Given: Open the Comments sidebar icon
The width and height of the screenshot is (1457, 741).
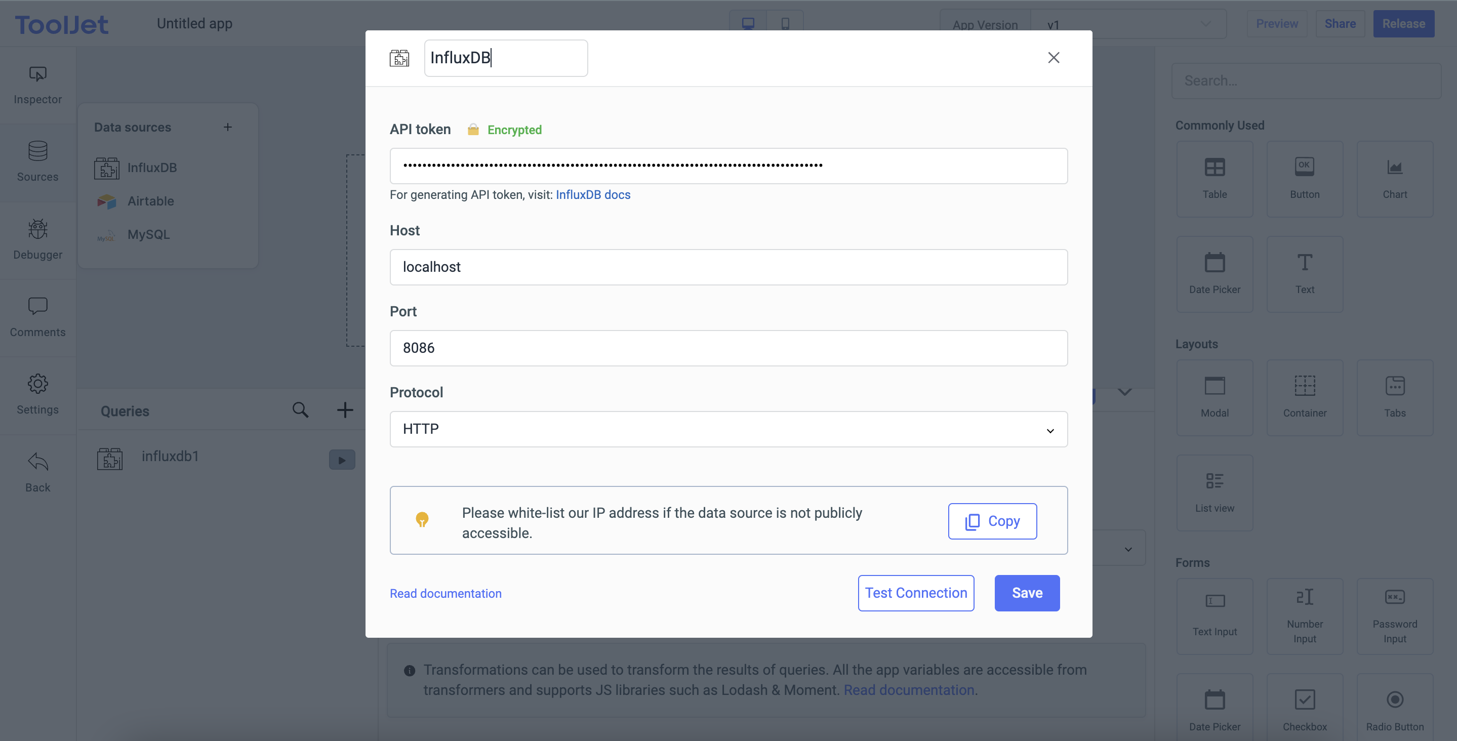Looking at the screenshot, I should (37, 306).
